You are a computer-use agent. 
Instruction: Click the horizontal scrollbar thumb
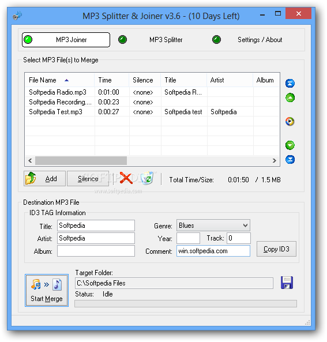pyautogui.click(x=81, y=160)
